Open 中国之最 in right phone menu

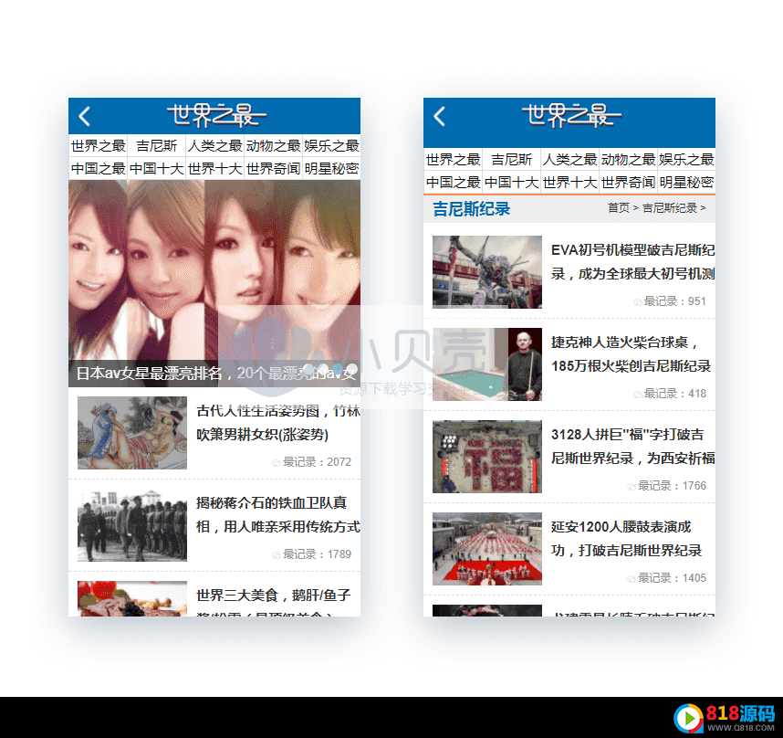pos(453,183)
